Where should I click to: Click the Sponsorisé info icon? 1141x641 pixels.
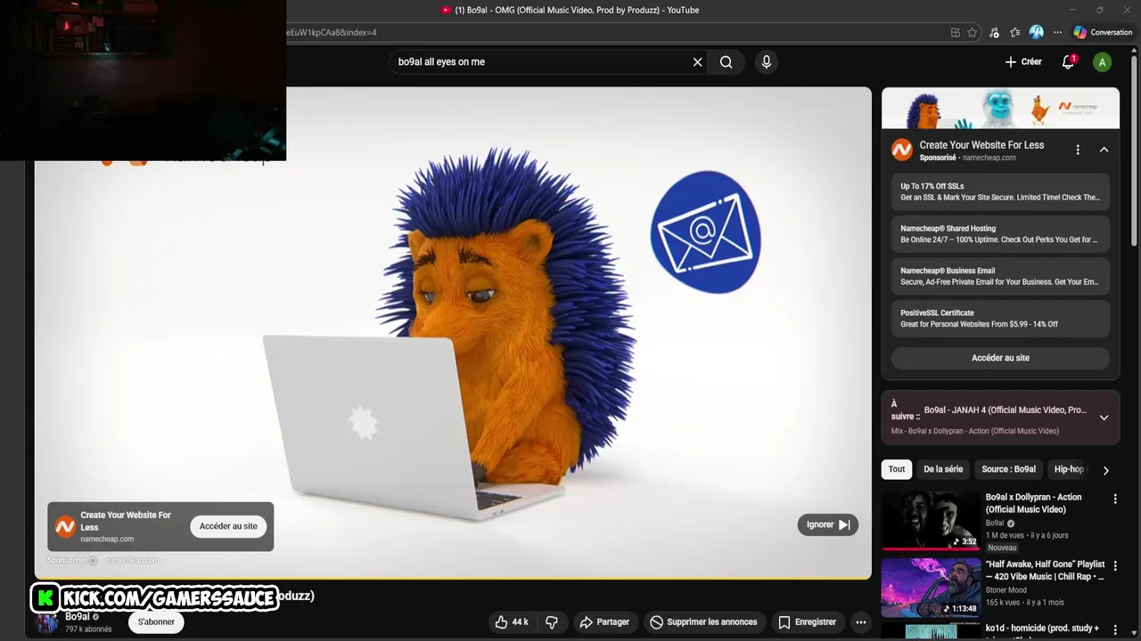(93, 561)
